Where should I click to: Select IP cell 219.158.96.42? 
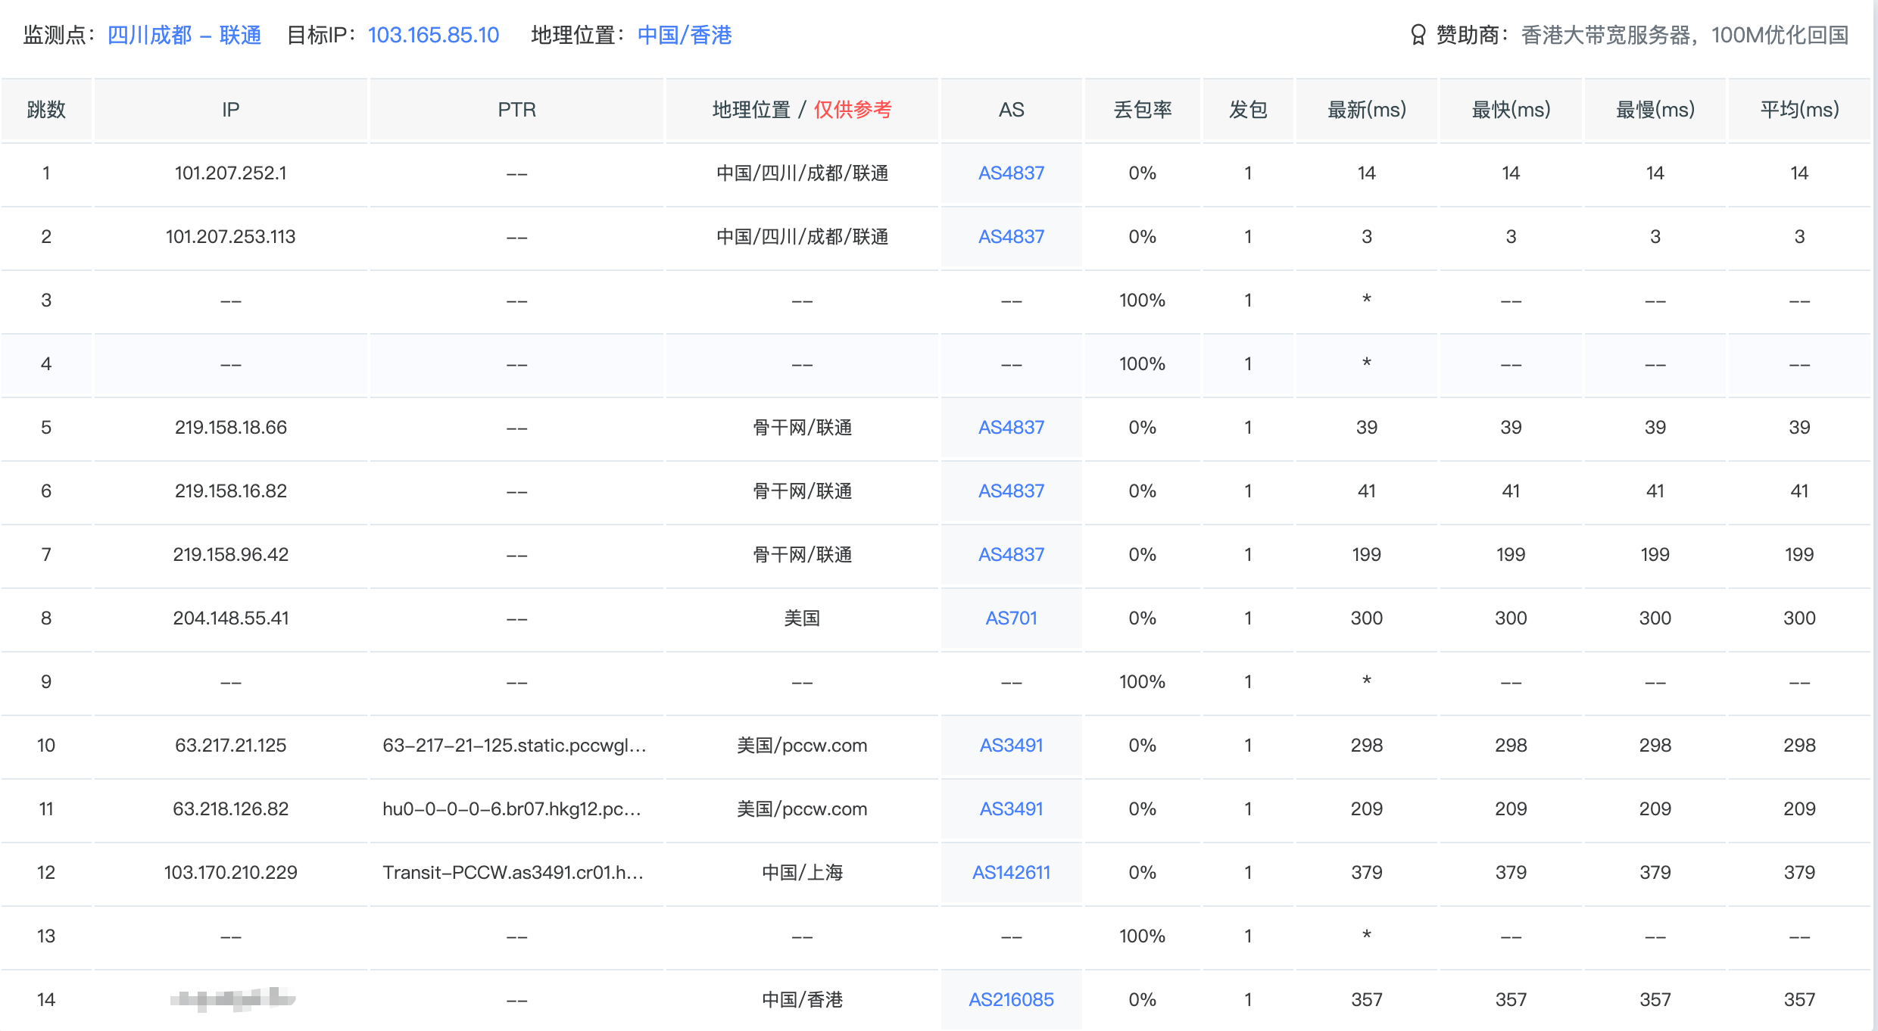tap(231, 555)
